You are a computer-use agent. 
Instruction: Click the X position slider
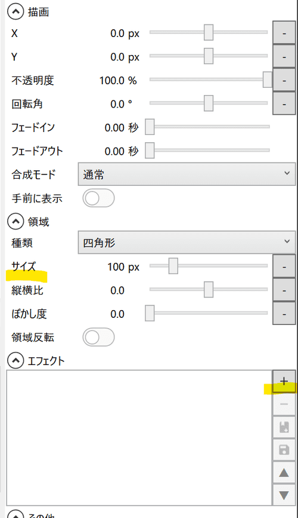pyautogui.click(x=209, y=32)
